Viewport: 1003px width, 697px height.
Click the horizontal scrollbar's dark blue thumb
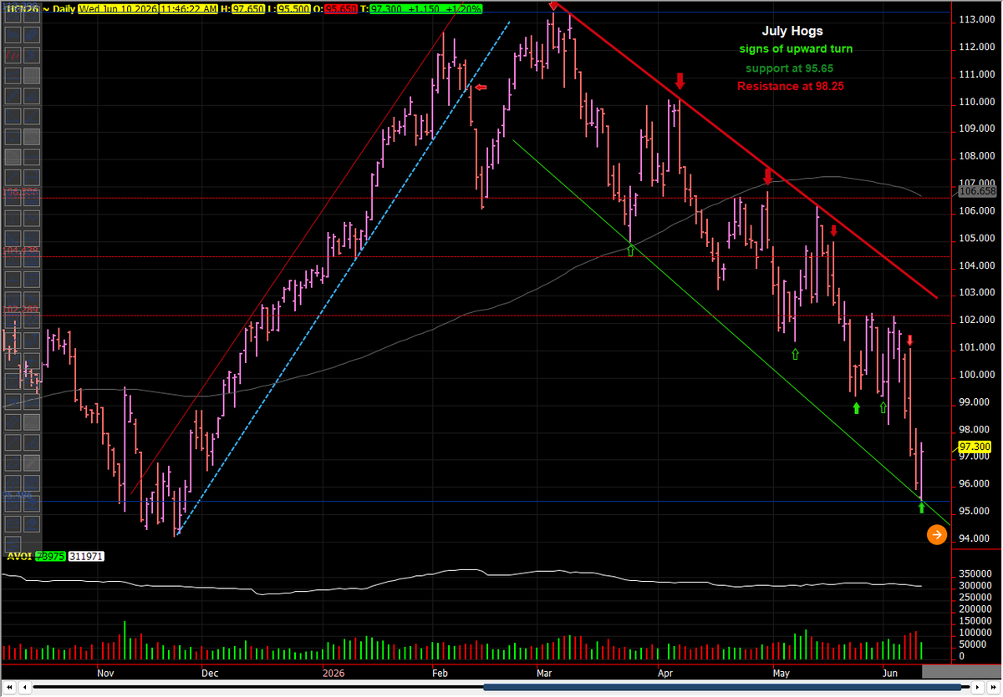point(722,687)
